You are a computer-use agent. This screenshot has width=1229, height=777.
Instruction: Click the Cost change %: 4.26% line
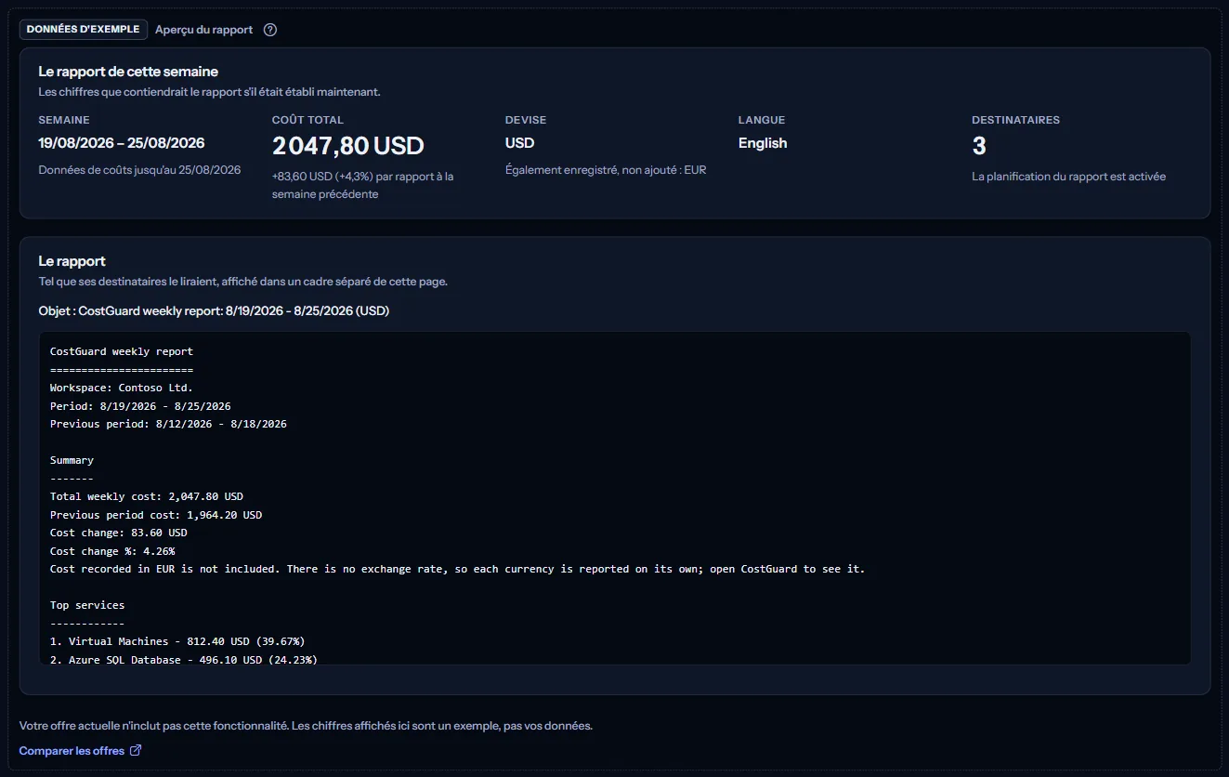(x=112, y=551)
